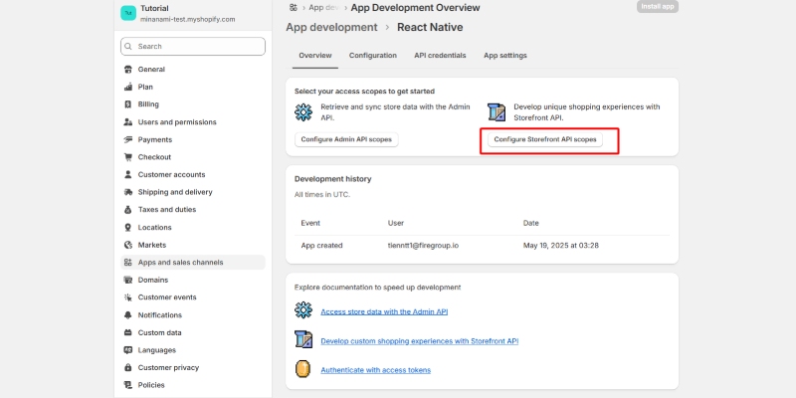Click the Policies document icon
Screen dimensions: 796x398
click(128, 385)
